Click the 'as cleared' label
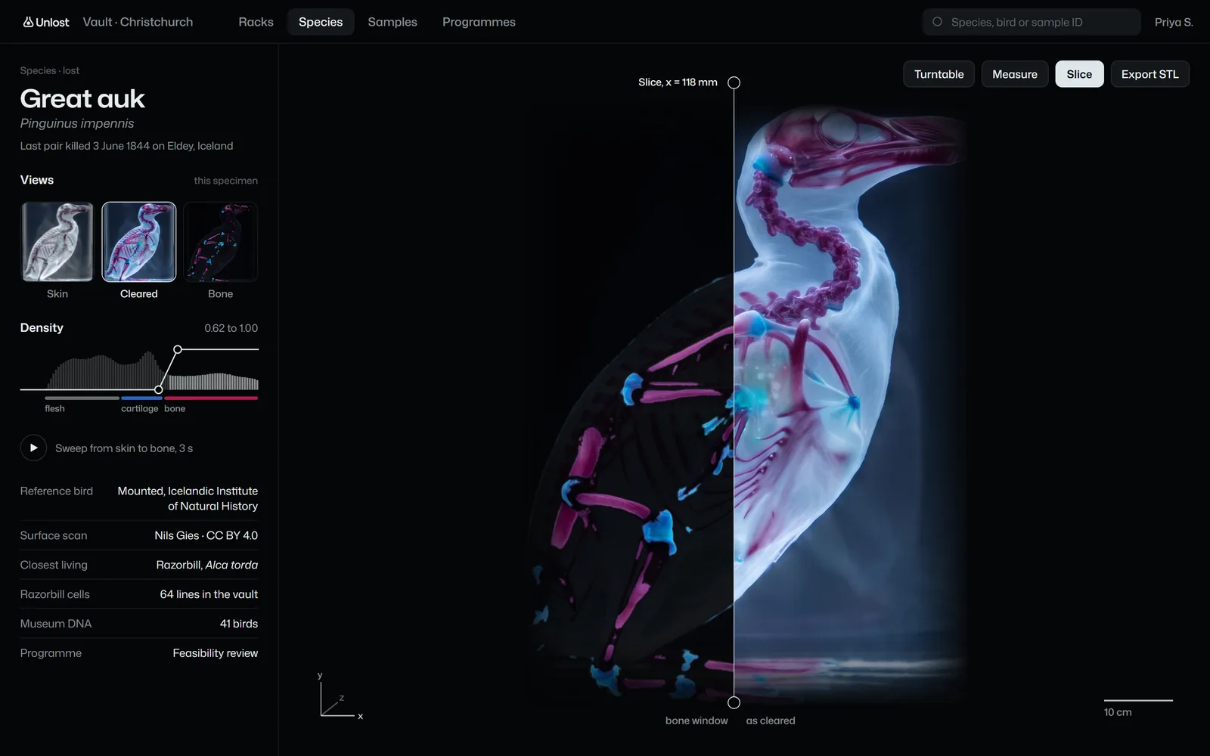The image size is (1210, 756). [x=771, y=720]
